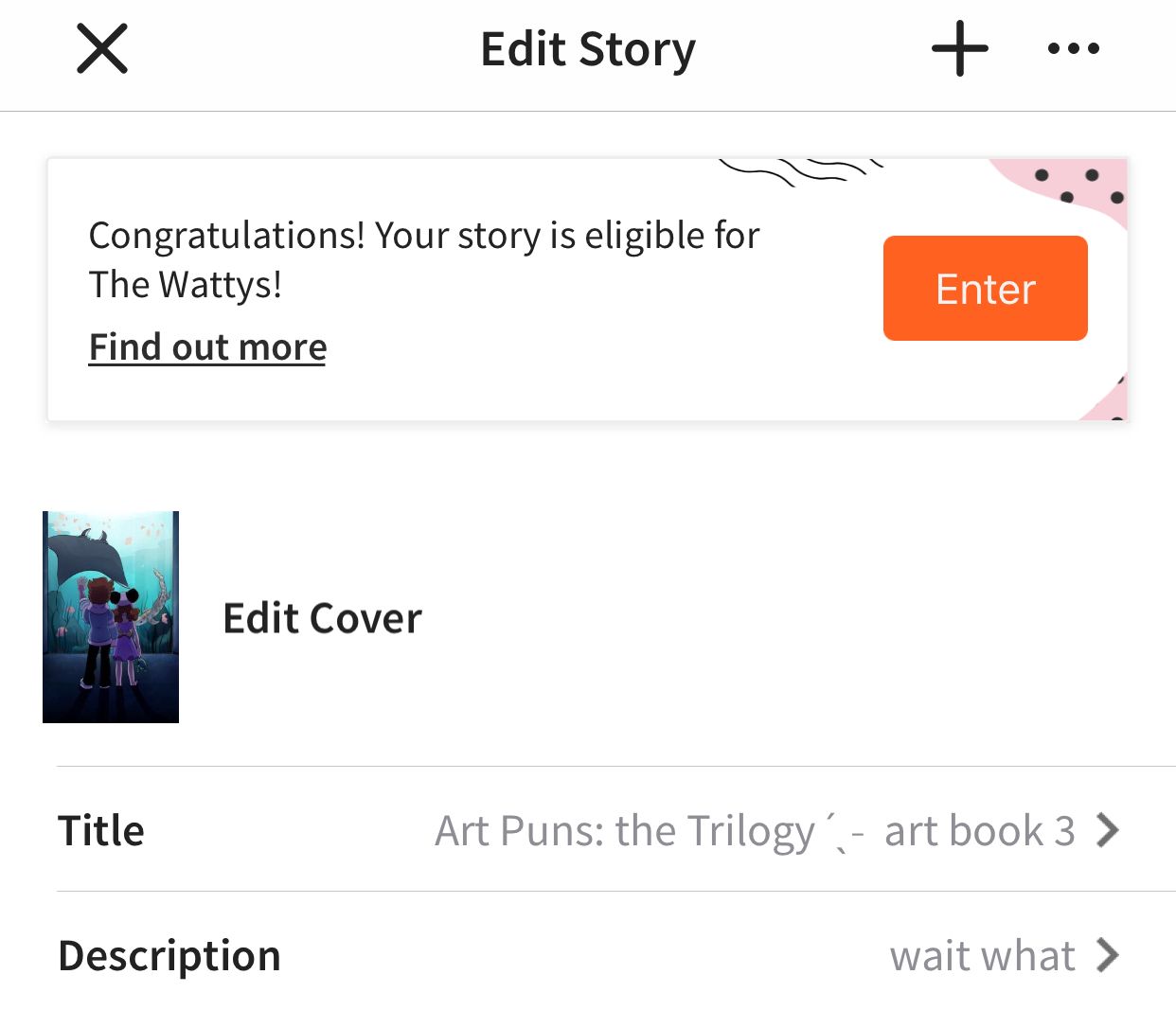Click the Art Puns title value text
The width and height of the screenshot is (1176, 1010).
(625, 831)
